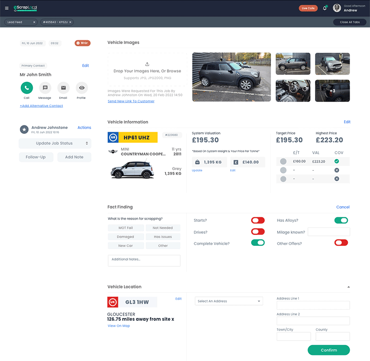
Task: Click the UK postcode badge icon
Action: [x=113, y=302]
